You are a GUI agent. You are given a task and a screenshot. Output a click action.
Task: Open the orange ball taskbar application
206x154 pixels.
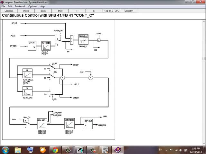pos(43,150)
